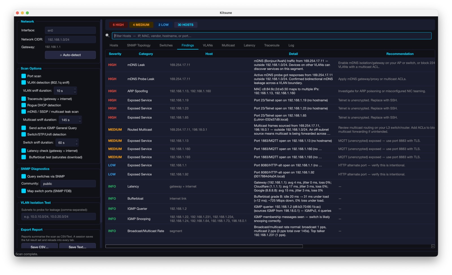Click the Auto-detect button
Image resolution: width=452 pixels, height=275 pixels.
click(x=70, y=55)
